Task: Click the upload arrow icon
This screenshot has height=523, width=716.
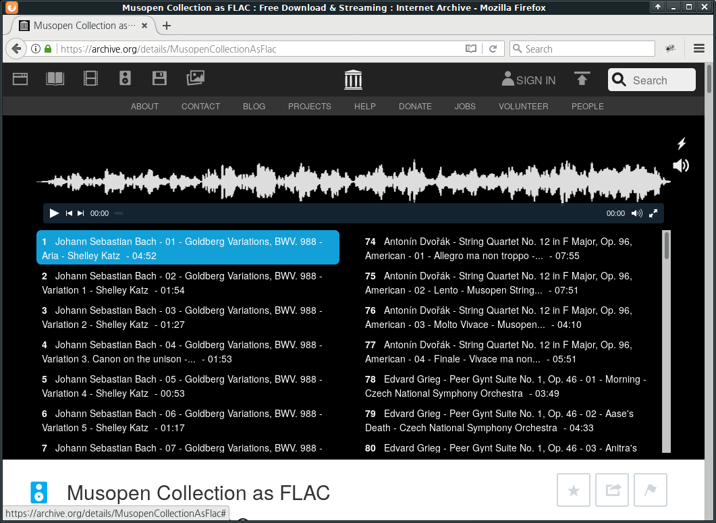Action: [x=582, y=78]
